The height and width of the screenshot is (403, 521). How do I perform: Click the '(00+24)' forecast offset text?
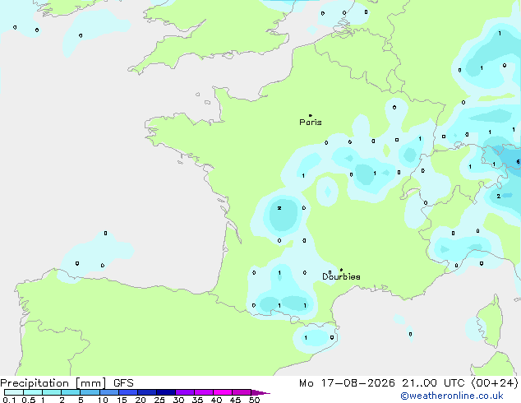pos(495,383)
